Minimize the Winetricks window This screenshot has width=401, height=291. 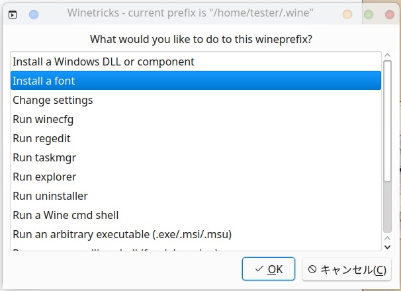(347, 14)
